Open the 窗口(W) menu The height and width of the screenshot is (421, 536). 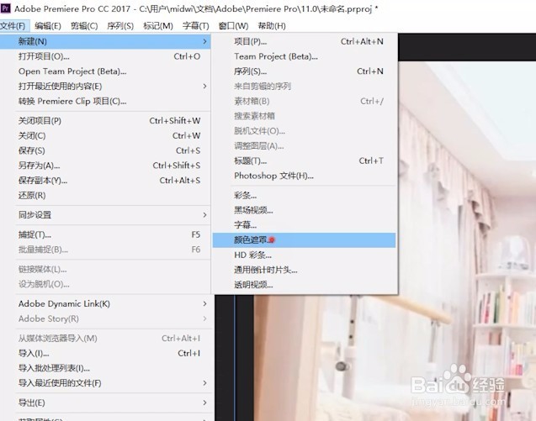(233, 26)
